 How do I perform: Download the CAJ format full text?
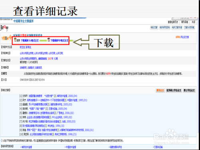[x=30, y=40]
